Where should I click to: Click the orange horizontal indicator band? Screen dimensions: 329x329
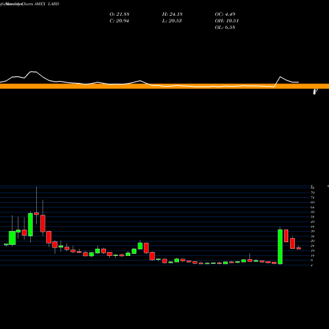tap(164, 86)
